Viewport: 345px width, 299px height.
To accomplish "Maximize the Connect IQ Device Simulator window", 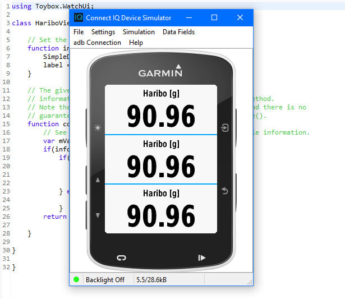I will pos(214,17).
